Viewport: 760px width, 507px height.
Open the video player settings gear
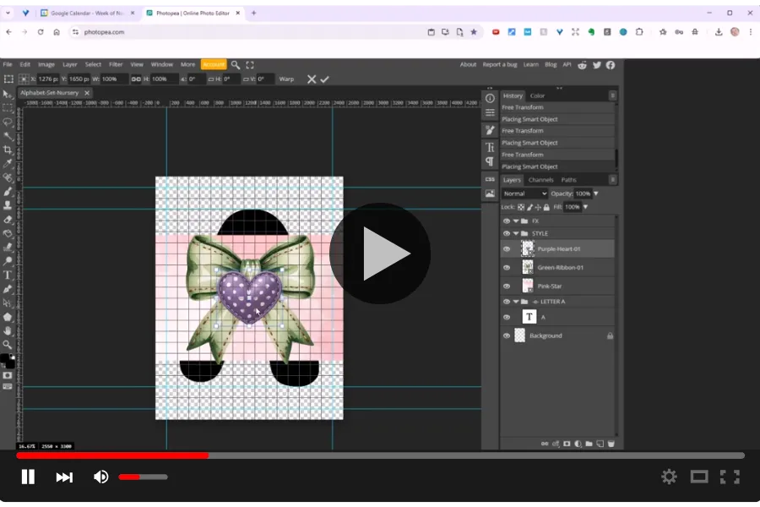click(x=669, y=477)
